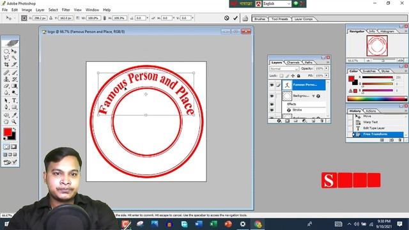Swap foreground and background colors

coord(14,129)
